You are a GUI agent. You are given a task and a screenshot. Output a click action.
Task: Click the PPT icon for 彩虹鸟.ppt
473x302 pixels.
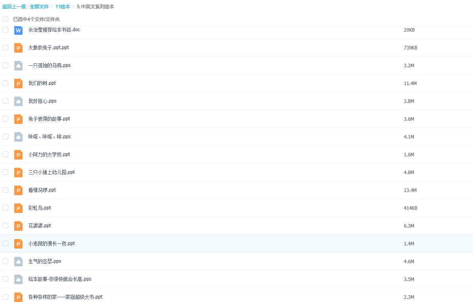tap(18, 208)
